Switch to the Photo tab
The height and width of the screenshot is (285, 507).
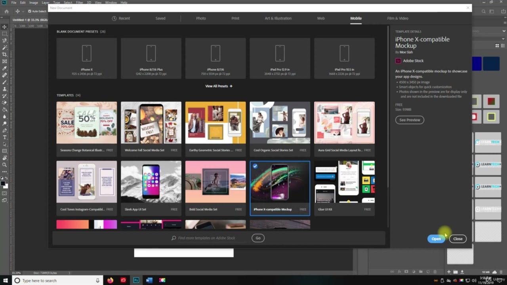[x=201, y=18]
